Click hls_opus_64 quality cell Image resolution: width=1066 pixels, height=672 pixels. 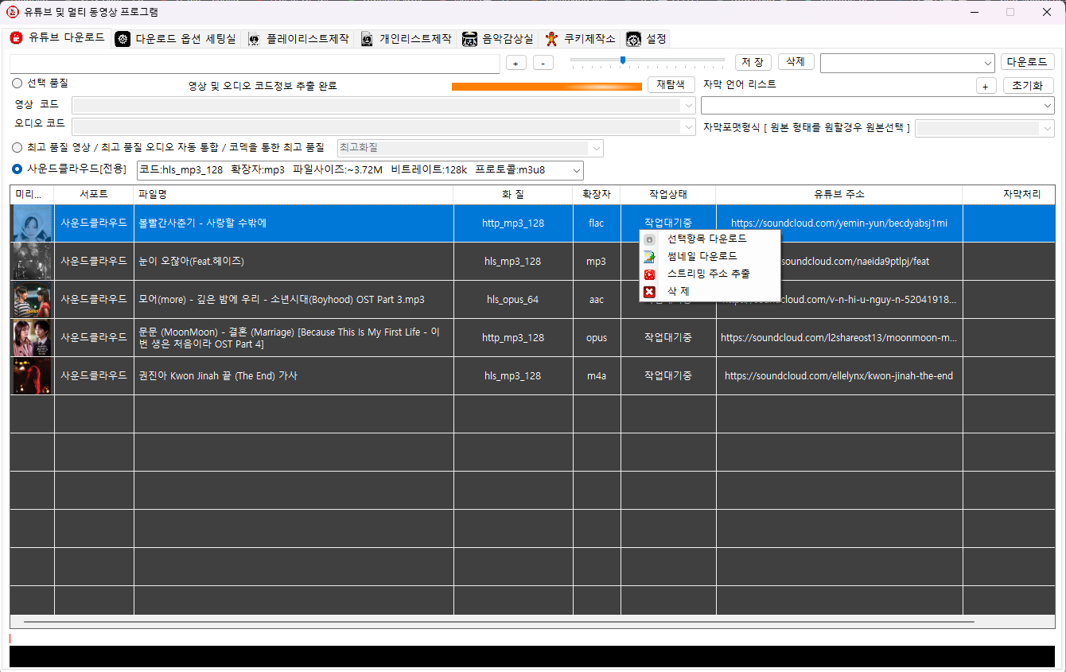point(513,299)
